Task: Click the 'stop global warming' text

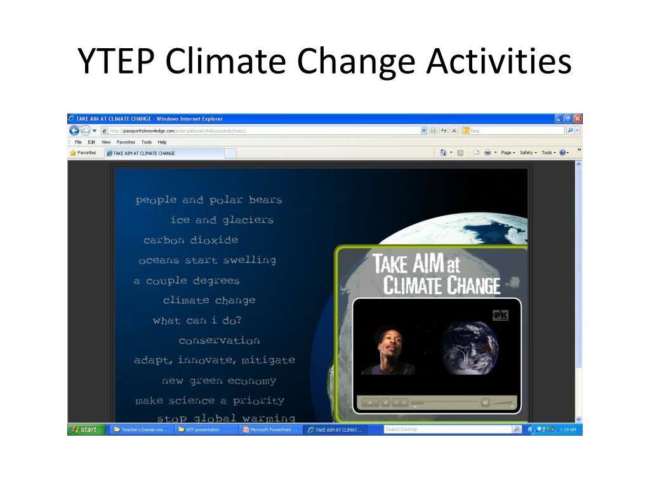Action: tap(227, 417)
